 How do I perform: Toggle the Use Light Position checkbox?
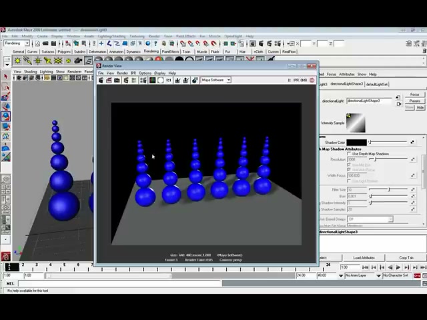[349, 181]
